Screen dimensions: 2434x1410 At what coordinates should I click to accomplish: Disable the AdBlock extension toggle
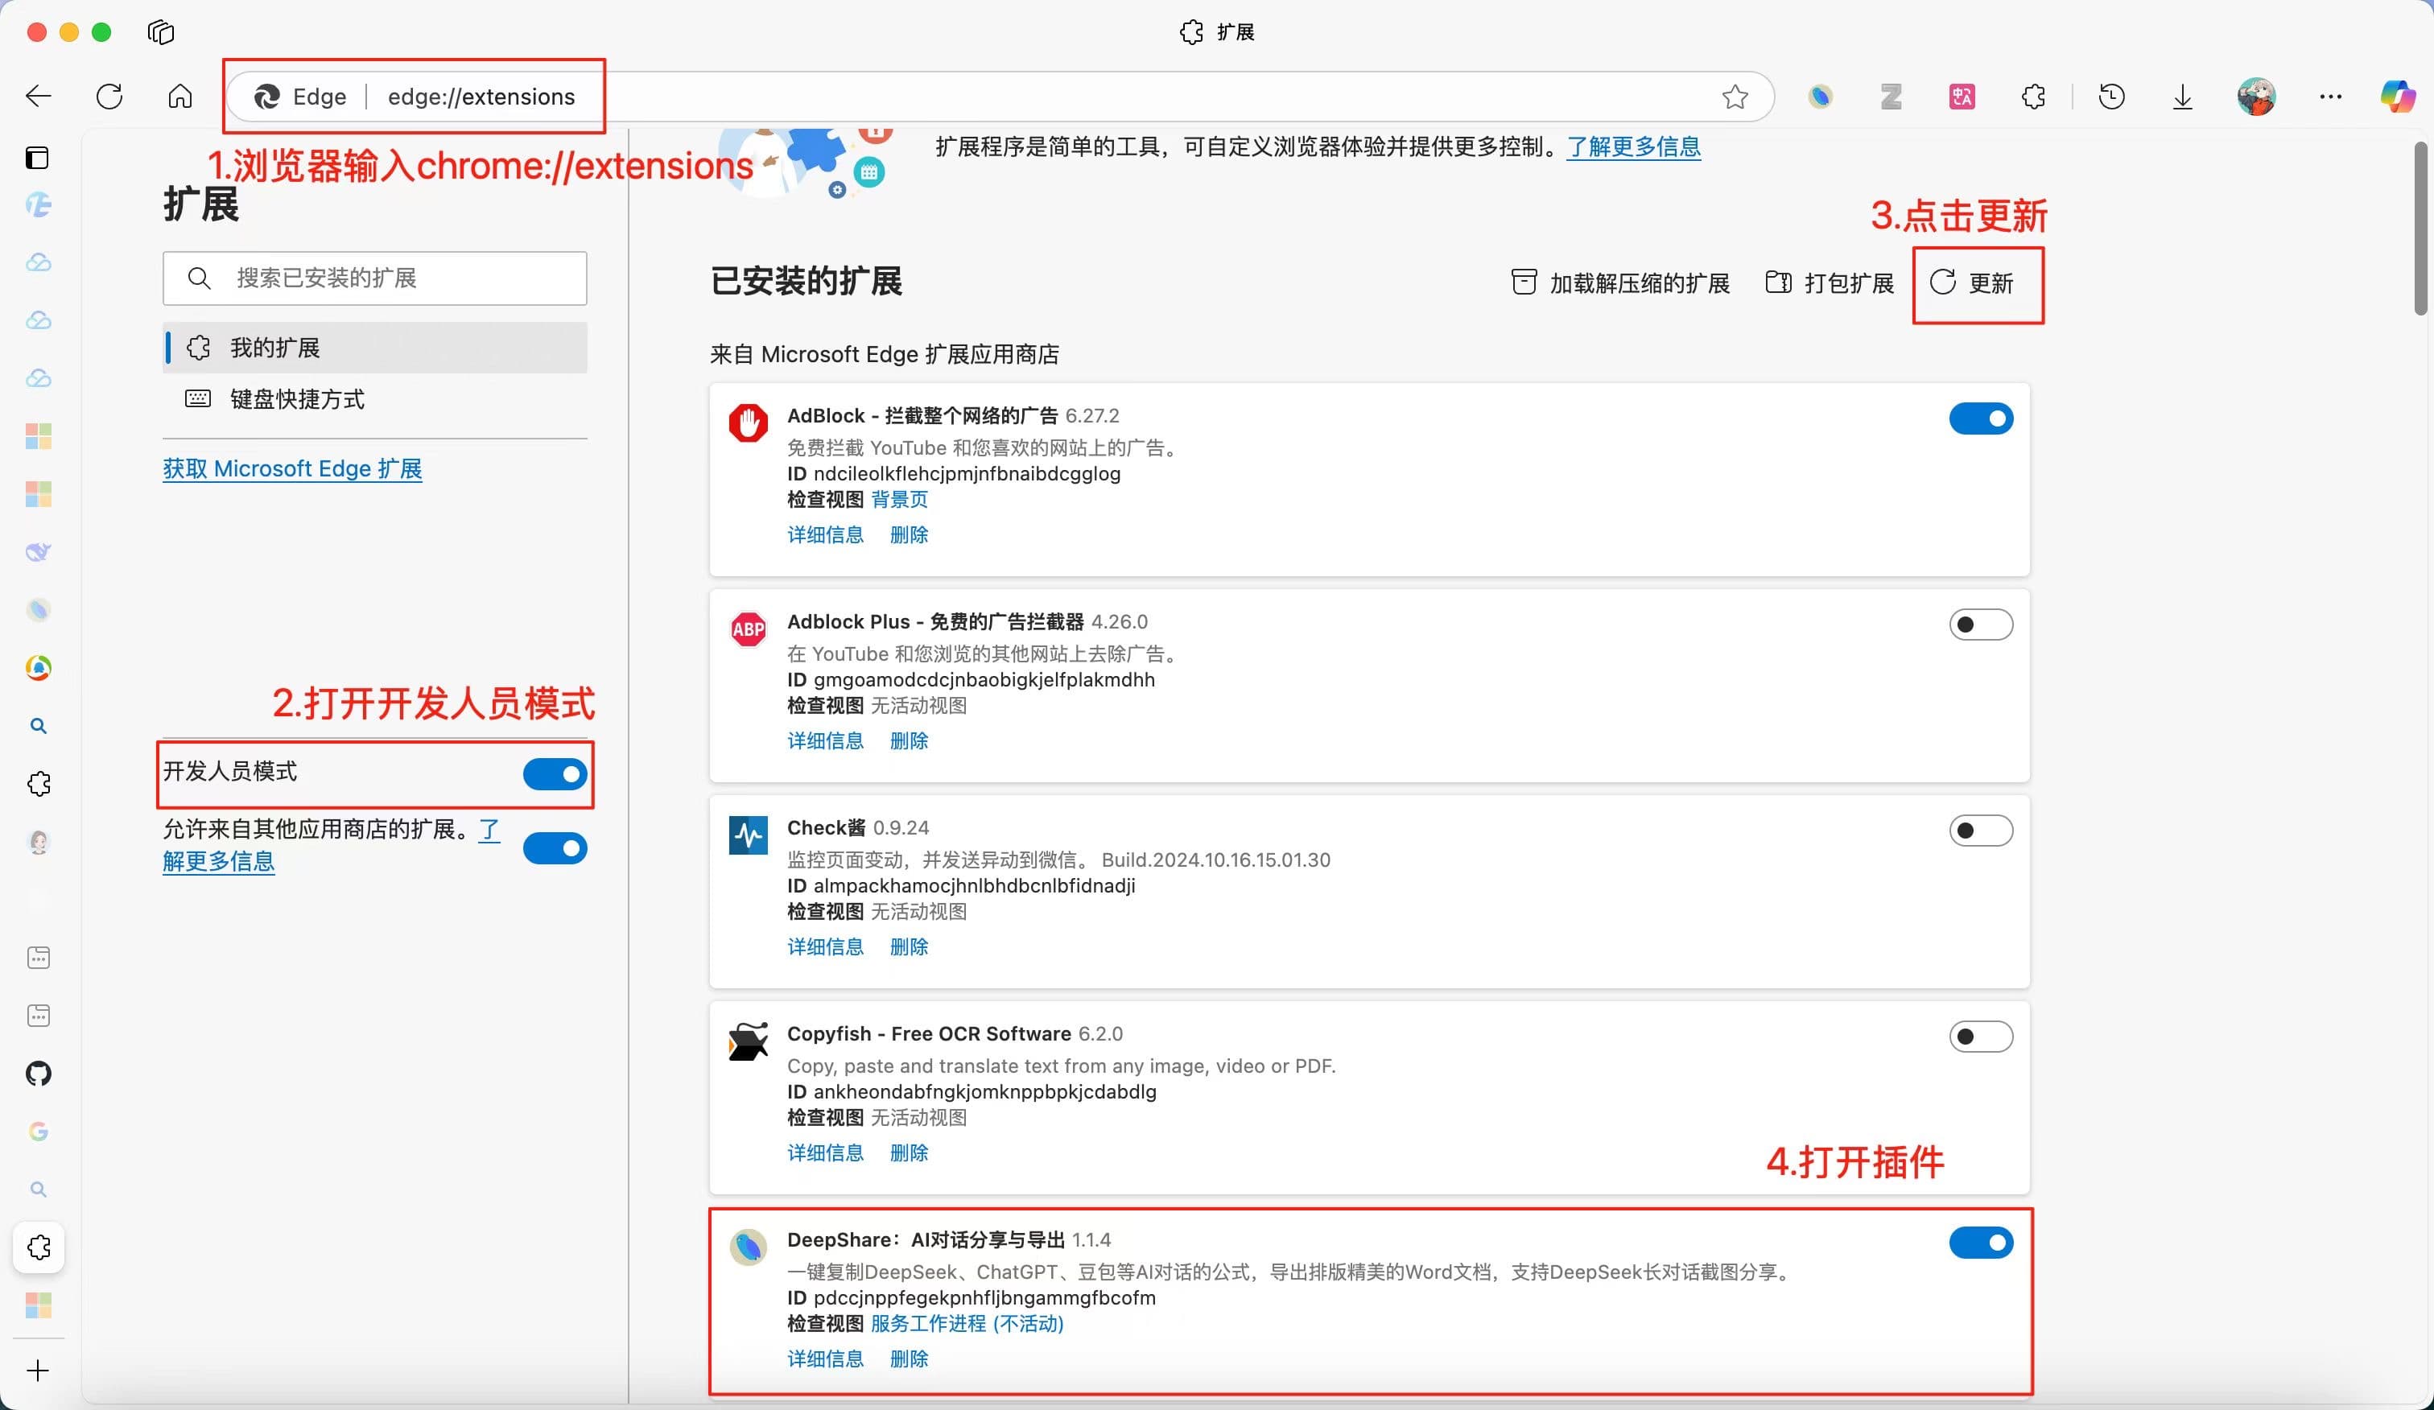click(1980, 418)
